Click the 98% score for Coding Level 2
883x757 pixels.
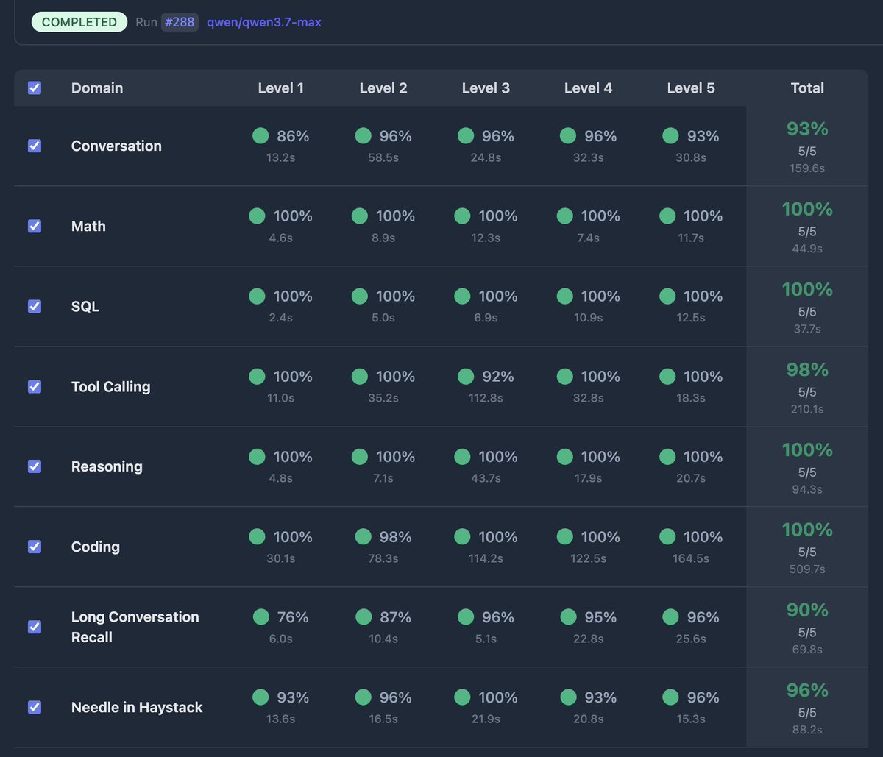coord(396,537)
